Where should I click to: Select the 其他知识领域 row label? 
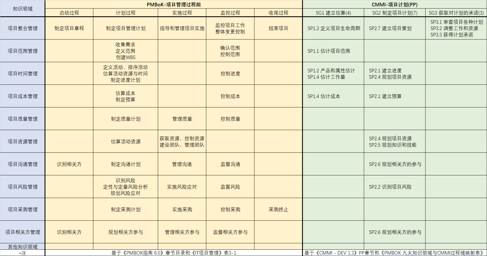(22, 246)
